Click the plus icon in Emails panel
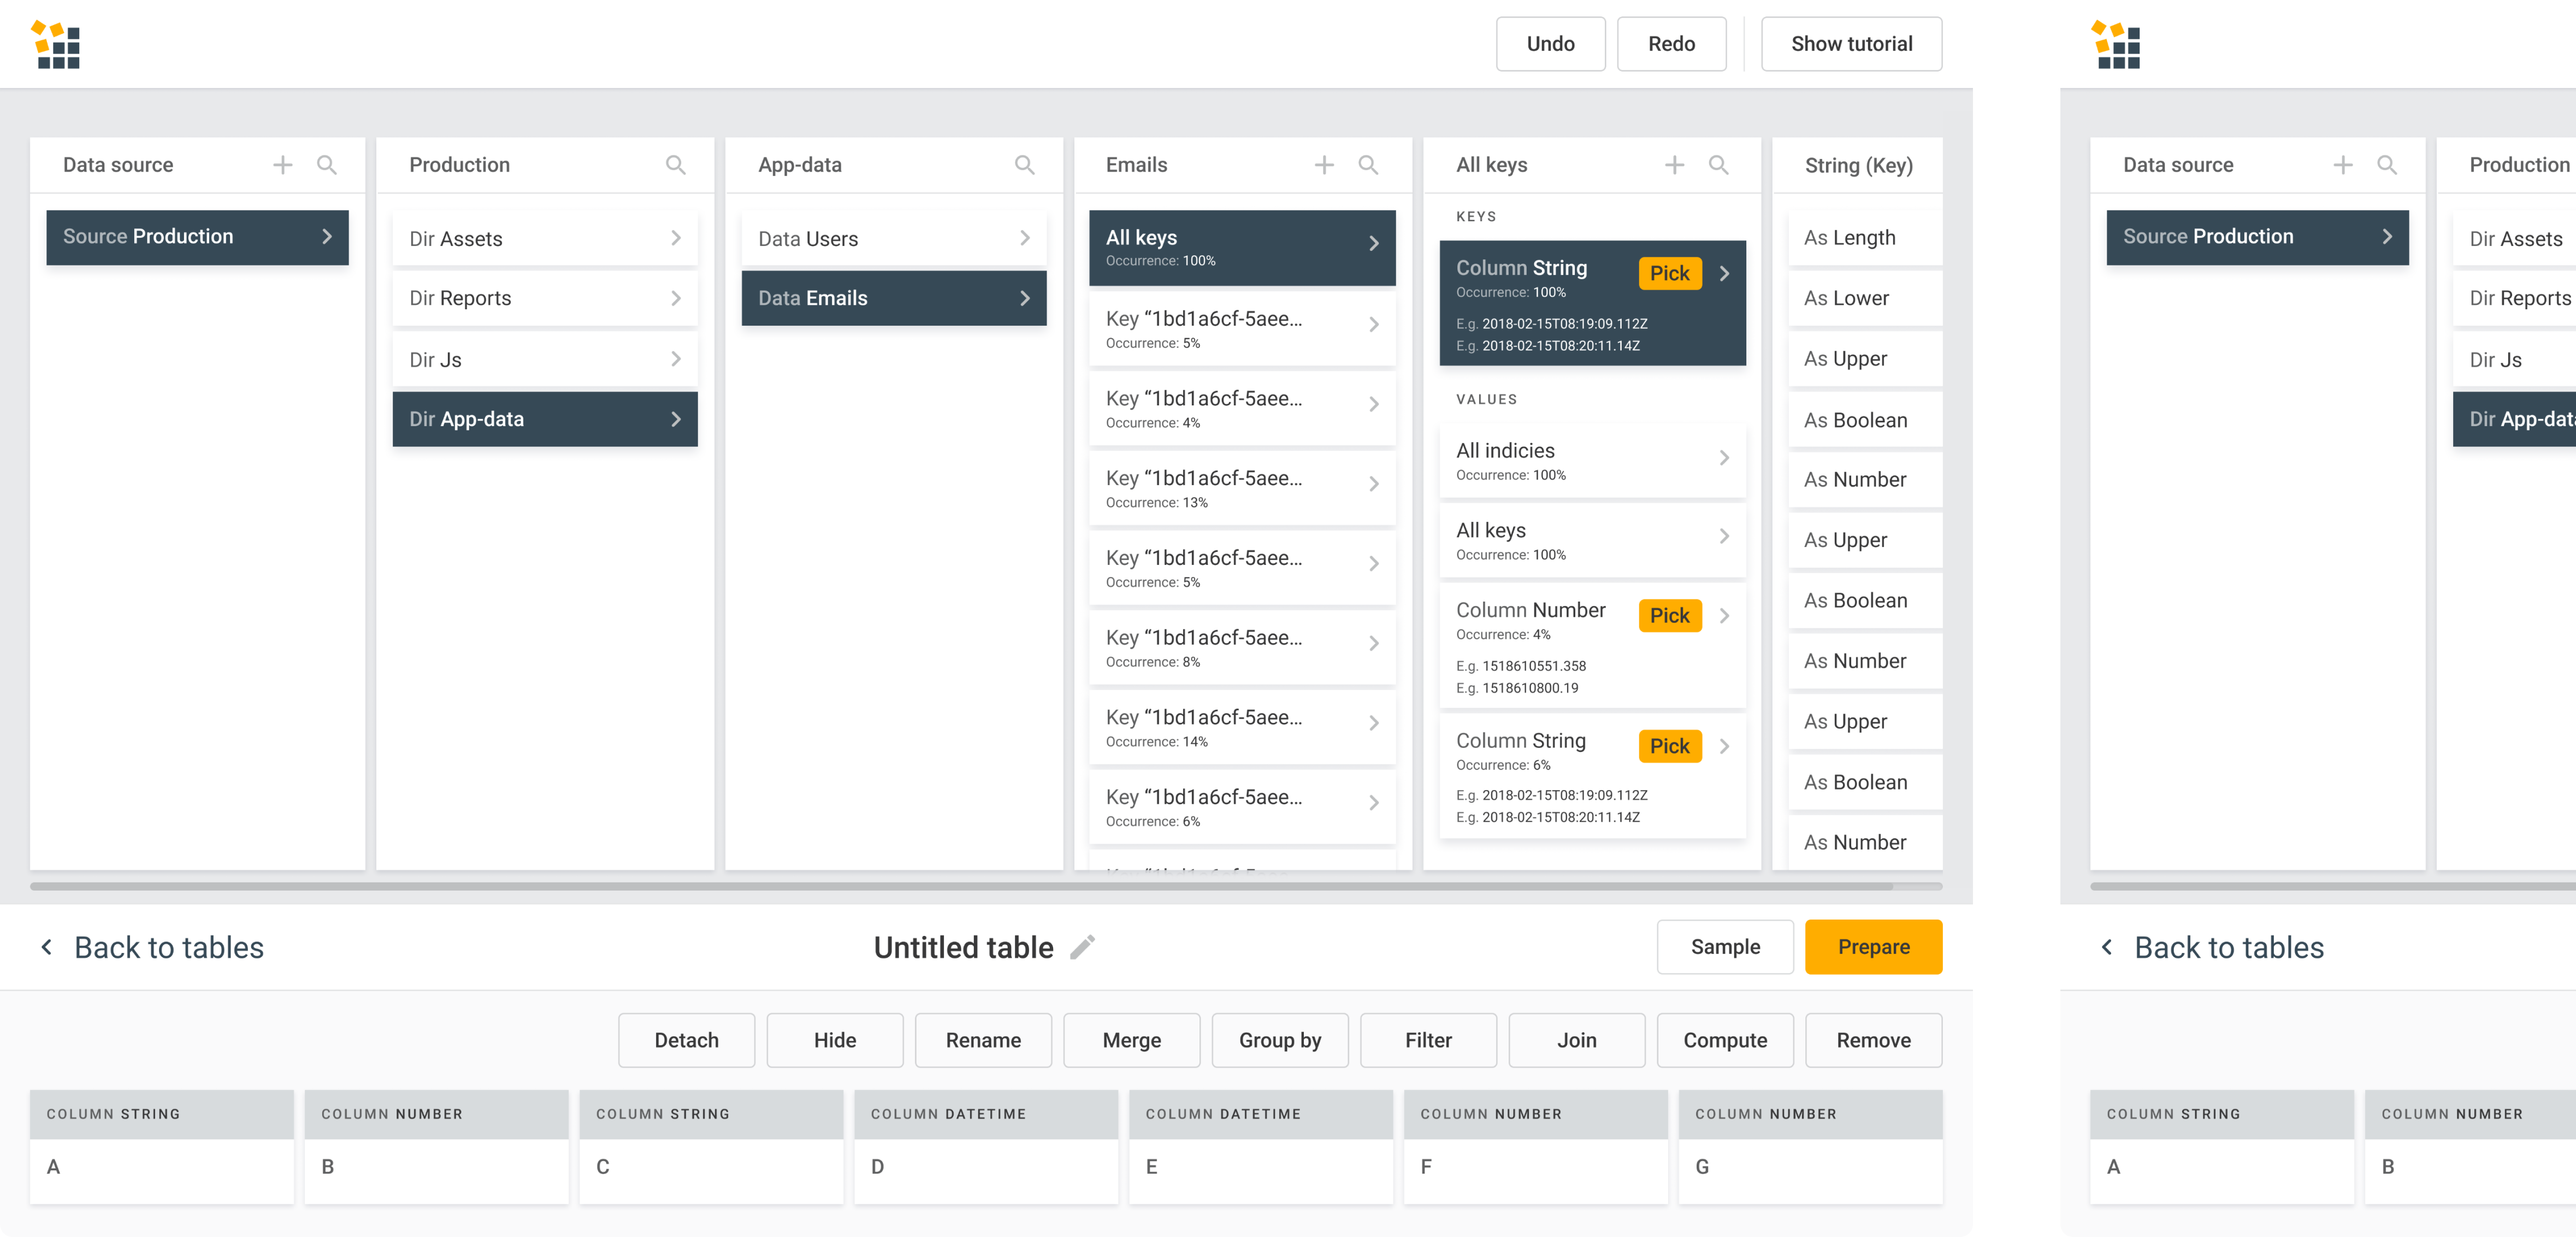This screenshot has height=1237, width=2576. [1324, 165]
